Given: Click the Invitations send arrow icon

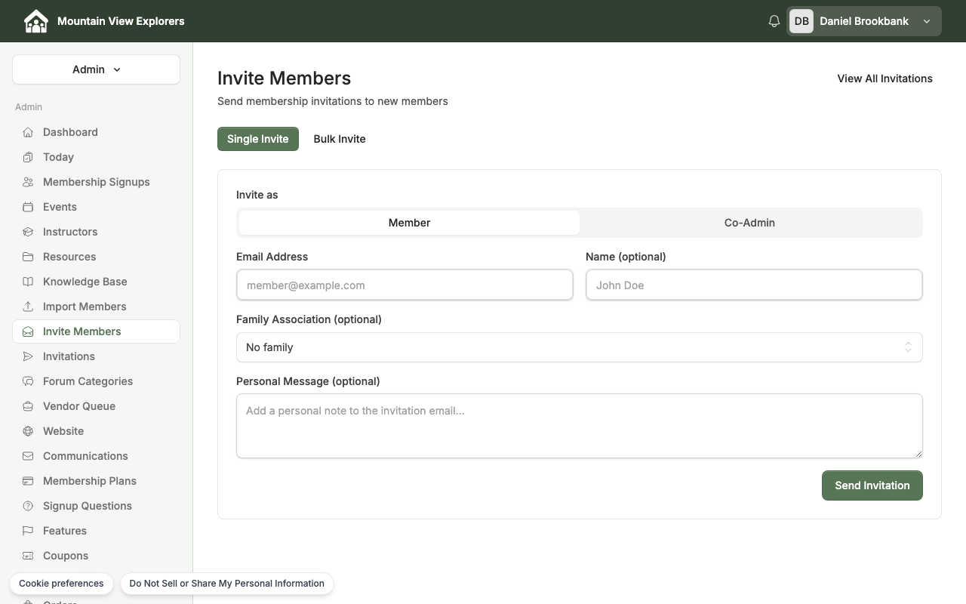Looking at the screenshot, I should pos(28,356).
